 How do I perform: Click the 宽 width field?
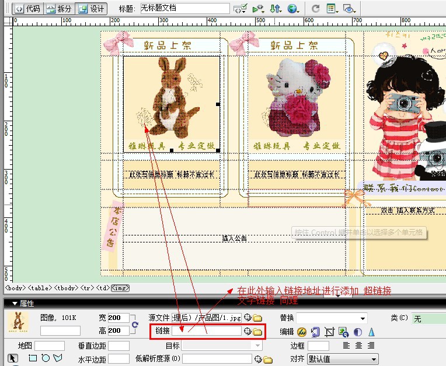tap(119, 318)
